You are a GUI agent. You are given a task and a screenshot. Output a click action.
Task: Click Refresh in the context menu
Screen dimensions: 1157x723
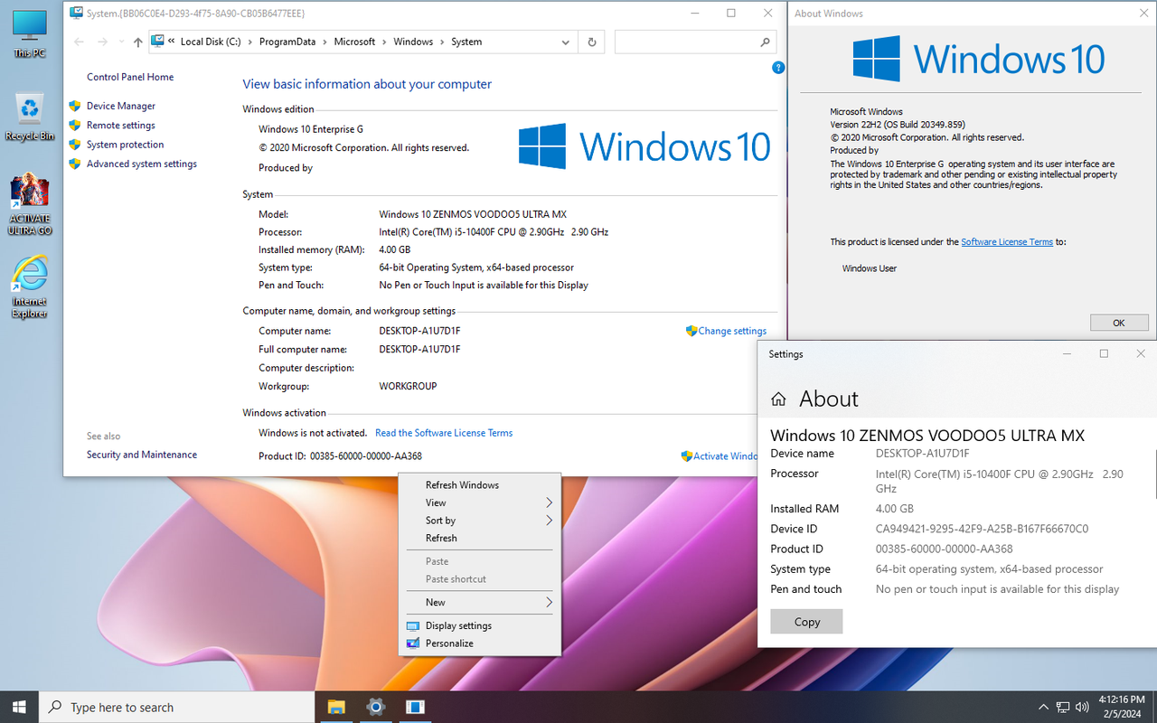click(479, 538)
